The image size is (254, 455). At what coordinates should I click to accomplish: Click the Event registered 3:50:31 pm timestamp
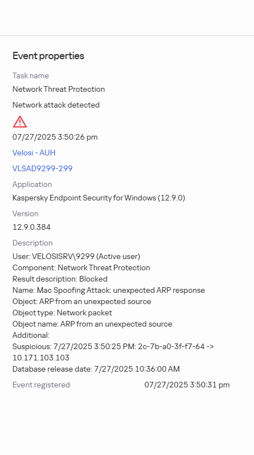(187, 385)
